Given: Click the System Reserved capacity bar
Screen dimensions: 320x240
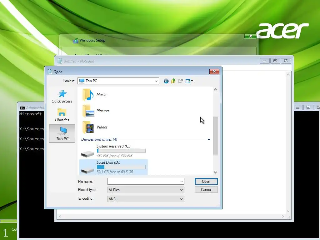Looking at the screenshot, I should (121, 151).
